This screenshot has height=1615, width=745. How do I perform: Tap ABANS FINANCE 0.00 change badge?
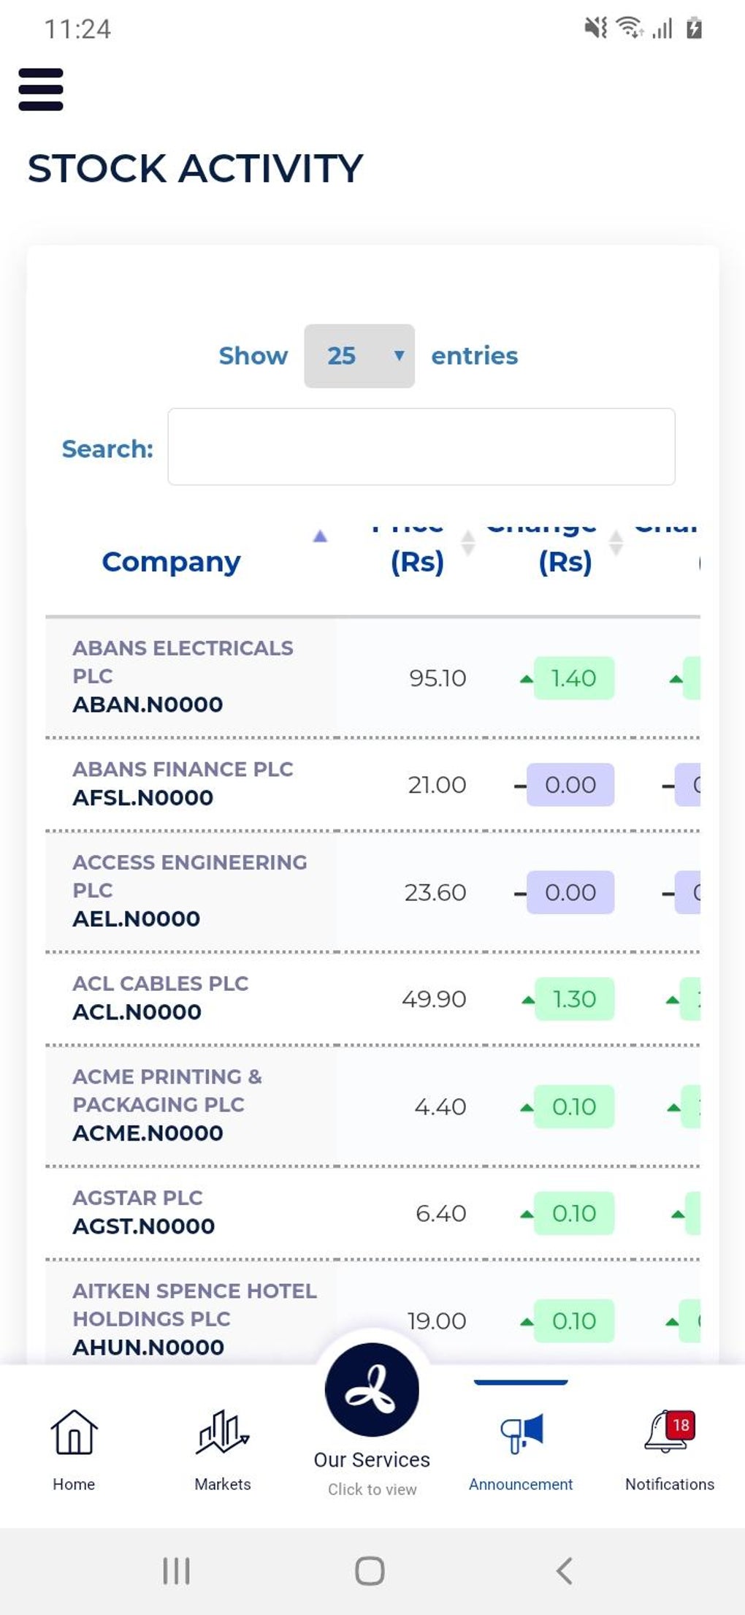pyautogui.click(x=570, y=785)
